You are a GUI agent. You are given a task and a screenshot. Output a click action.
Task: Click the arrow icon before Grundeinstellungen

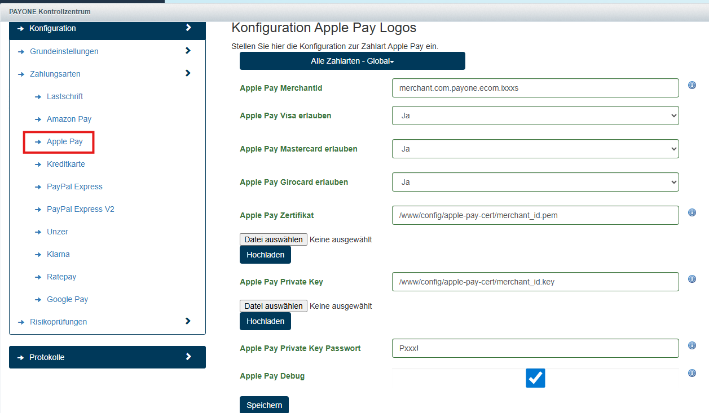[21, 52]
